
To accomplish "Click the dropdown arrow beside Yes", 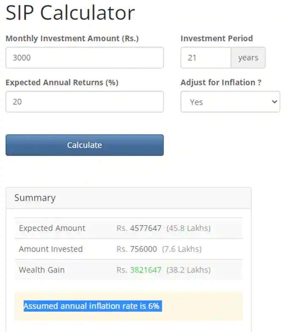I will point(274,102).
